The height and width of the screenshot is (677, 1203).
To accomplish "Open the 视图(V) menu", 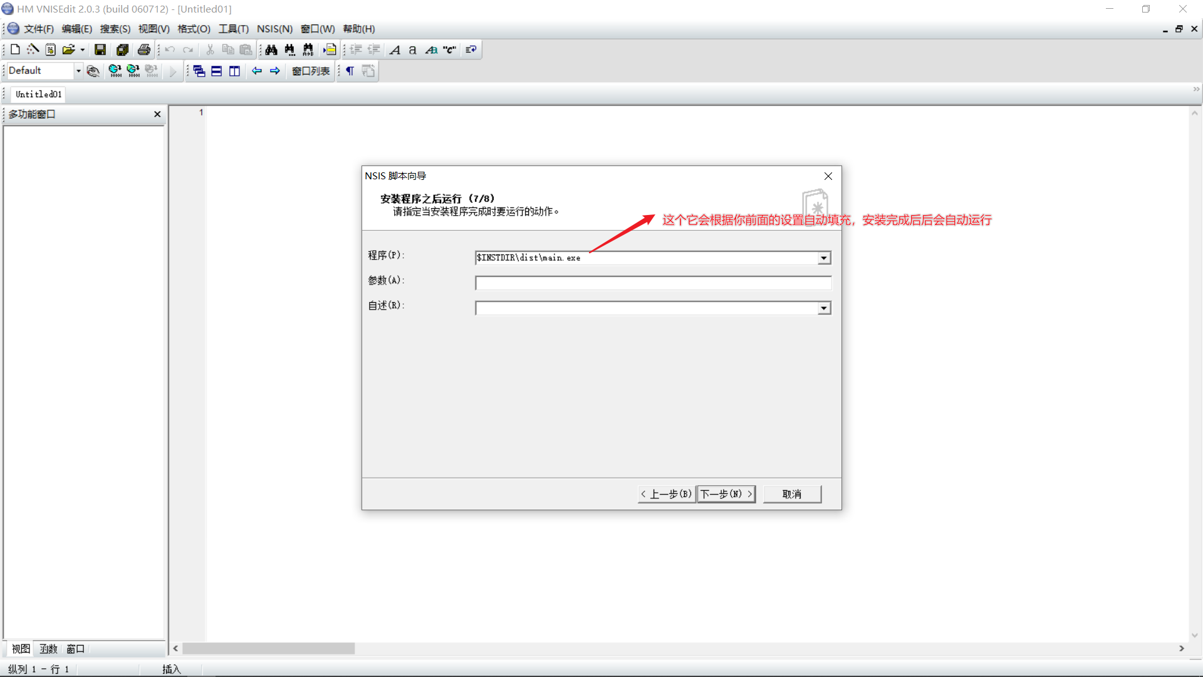I will 154,29.
